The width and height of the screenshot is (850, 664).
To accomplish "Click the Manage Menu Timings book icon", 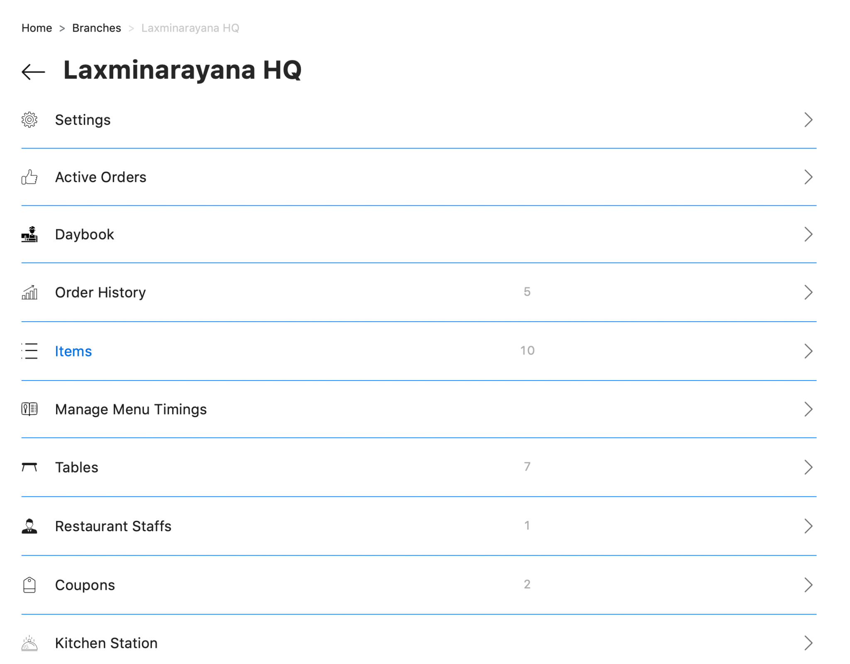I will click(x=29, y=409).
